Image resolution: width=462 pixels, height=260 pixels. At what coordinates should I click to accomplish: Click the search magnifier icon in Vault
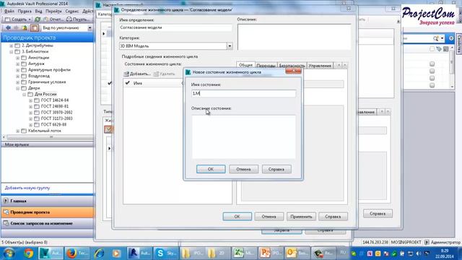(436, 38)
